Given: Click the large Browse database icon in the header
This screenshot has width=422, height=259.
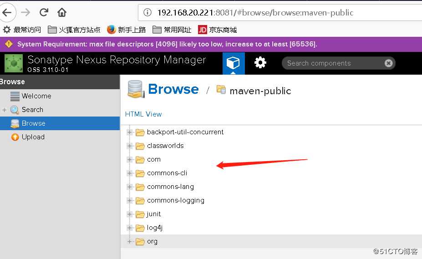Looking at the screenshot, I should click(x=136, y=89).
